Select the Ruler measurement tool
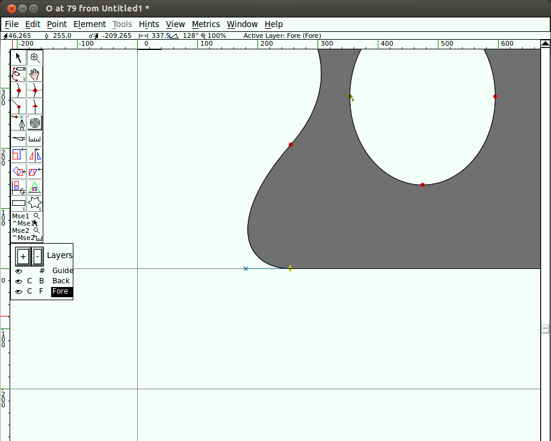 tap(35, 139)
